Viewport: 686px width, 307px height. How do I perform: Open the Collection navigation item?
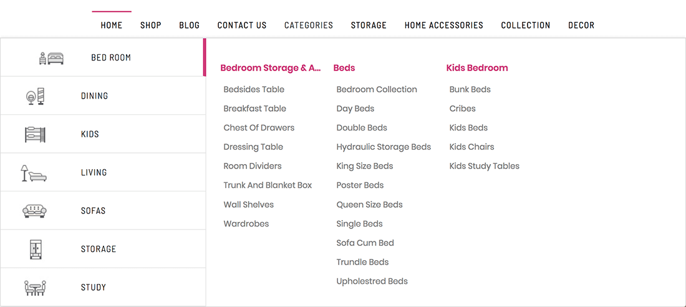(x=526, y=26)
